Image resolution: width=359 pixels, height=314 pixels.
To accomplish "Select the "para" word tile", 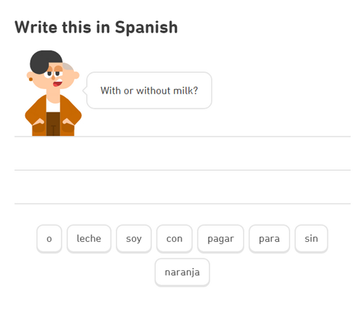I will [269, 239].
